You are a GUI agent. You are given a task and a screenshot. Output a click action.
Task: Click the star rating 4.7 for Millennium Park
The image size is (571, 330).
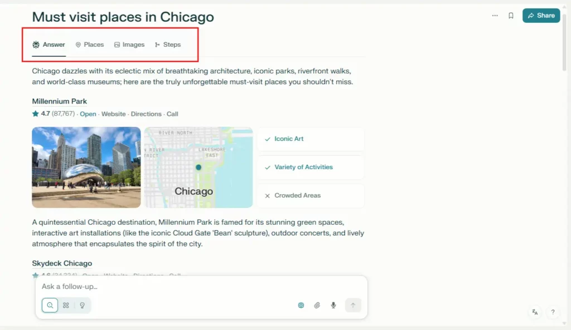point(41,114)
